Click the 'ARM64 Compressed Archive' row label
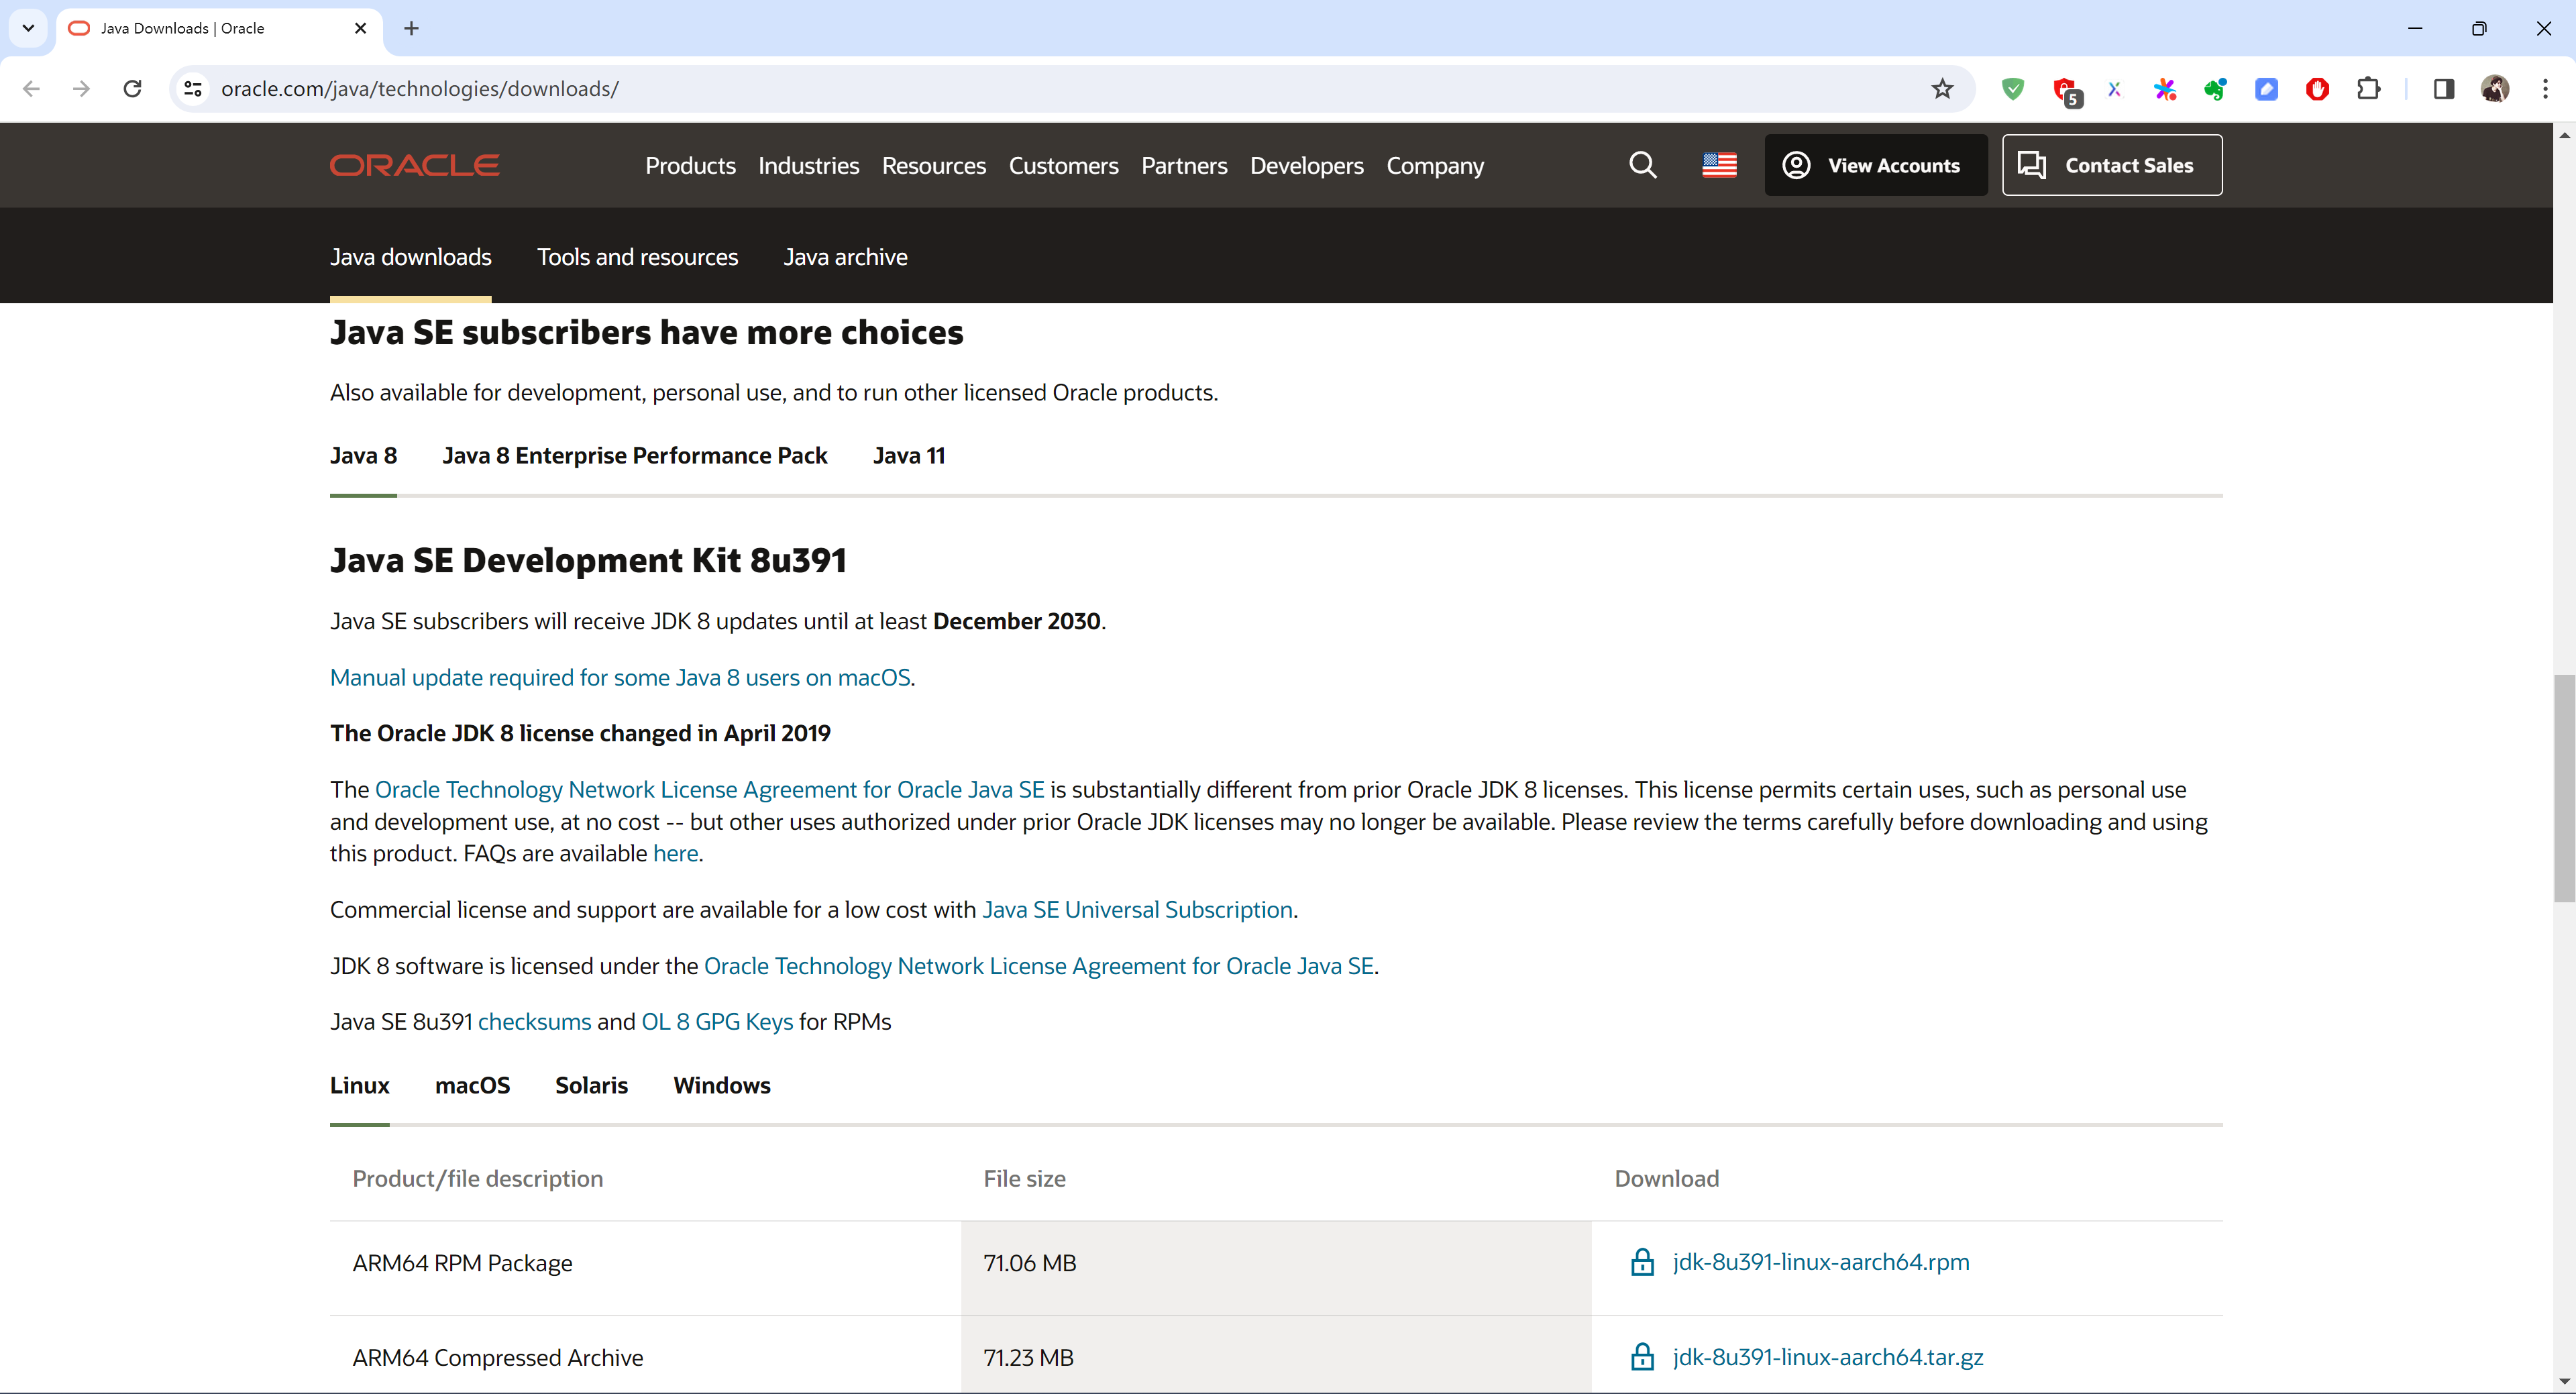Screen dimensions: 2576x1394 tap(497, 1358)
